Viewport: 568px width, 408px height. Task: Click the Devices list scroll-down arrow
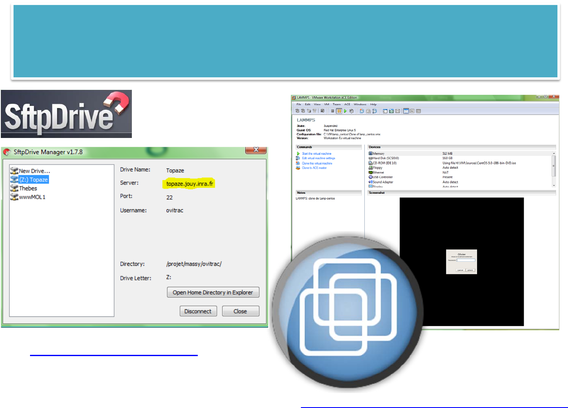(x=554, y=185)
